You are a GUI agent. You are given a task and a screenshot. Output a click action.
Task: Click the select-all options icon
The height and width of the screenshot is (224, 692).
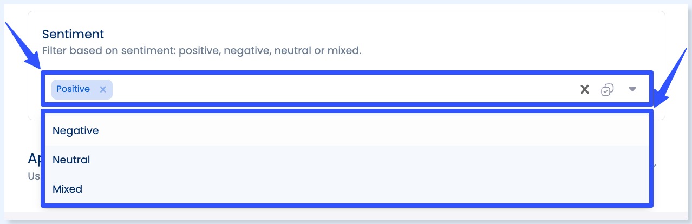(607, 90)
